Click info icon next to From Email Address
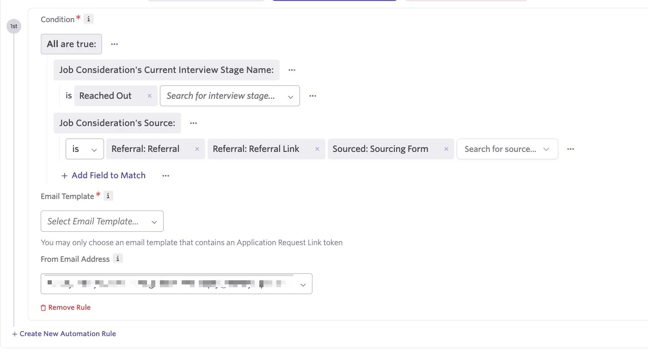Screen dimensions: 648x362 pyautogui.click(x=118, y=259)
